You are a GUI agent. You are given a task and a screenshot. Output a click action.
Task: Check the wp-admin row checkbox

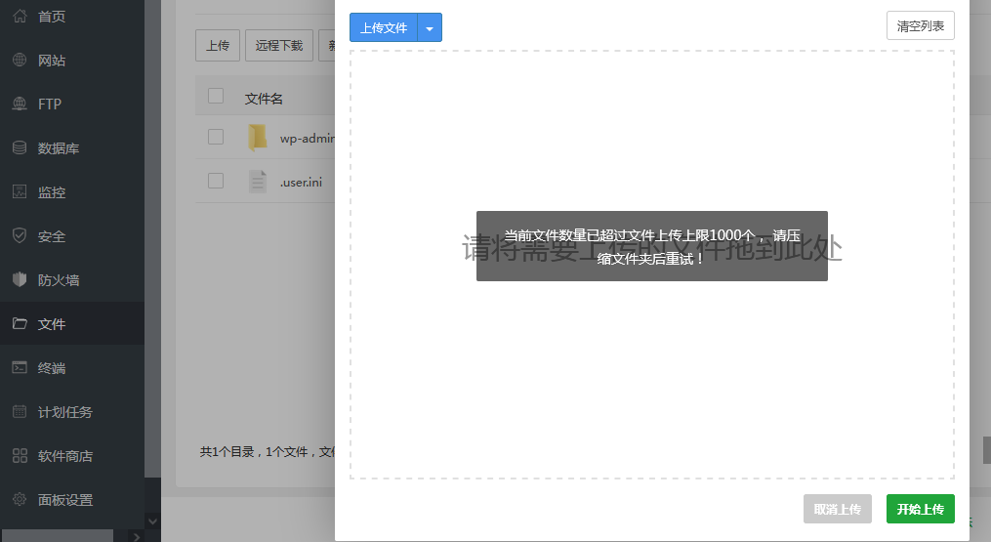tap(216, 137)
